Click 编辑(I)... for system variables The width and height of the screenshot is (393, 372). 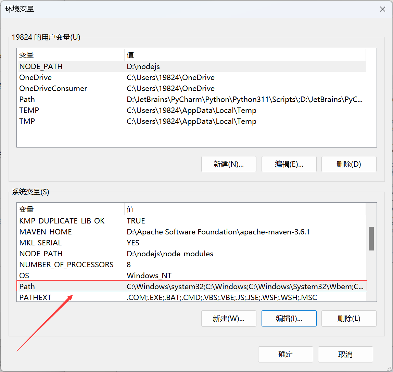point(289,318)
